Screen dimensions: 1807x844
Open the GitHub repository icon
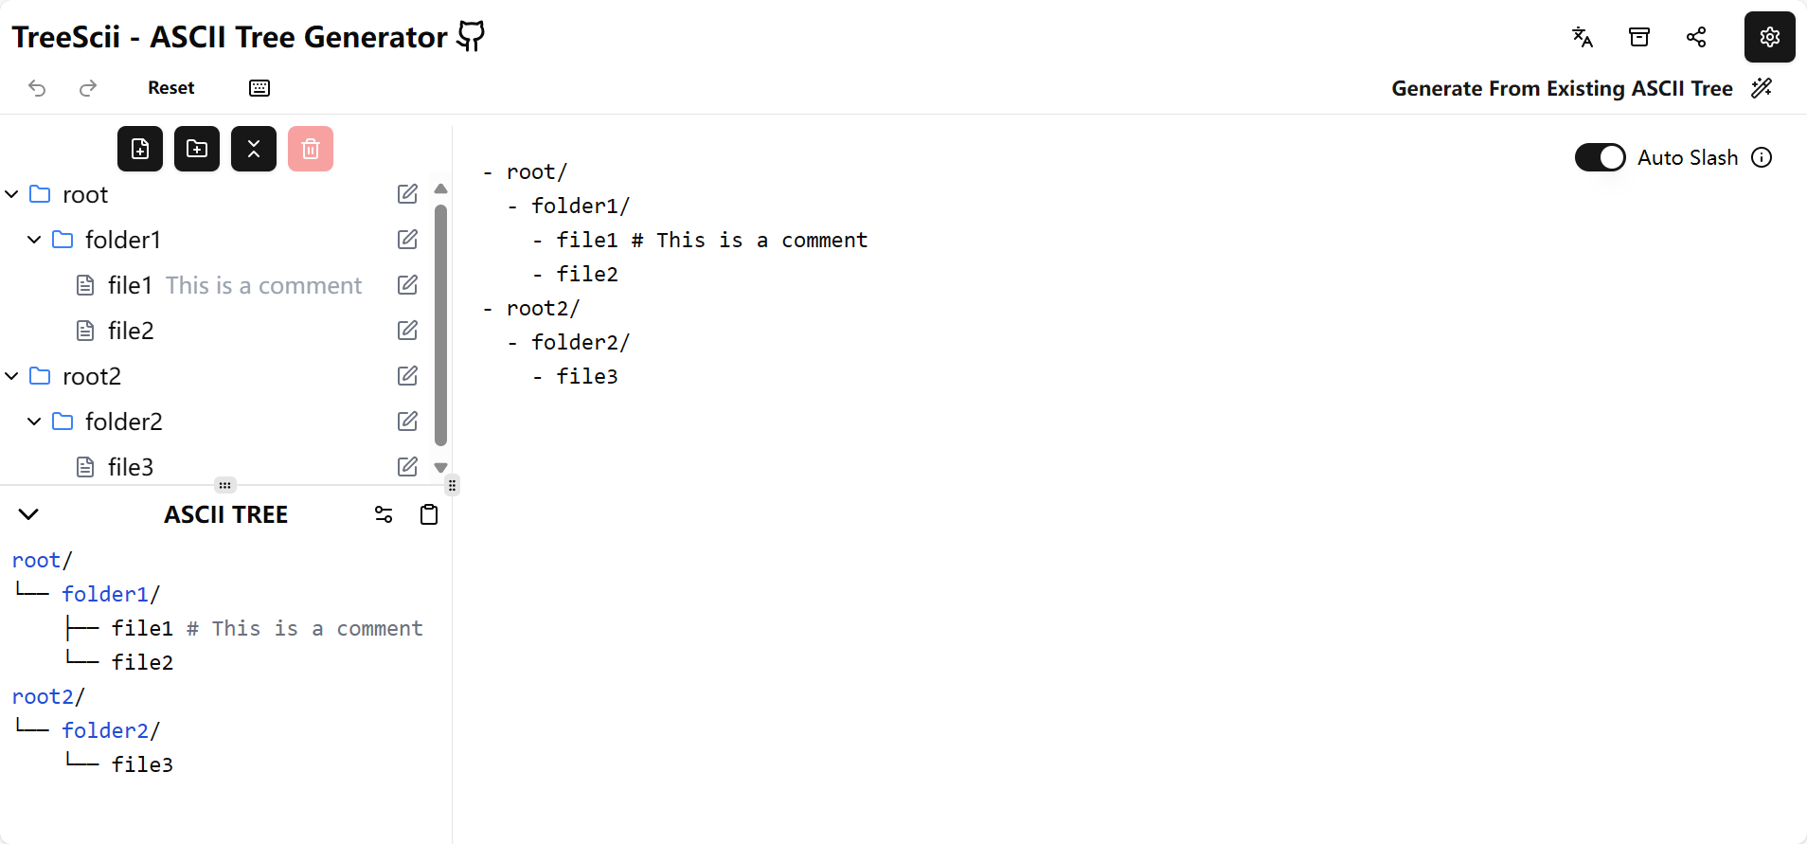pyautogui.click(x=471, y=36)
